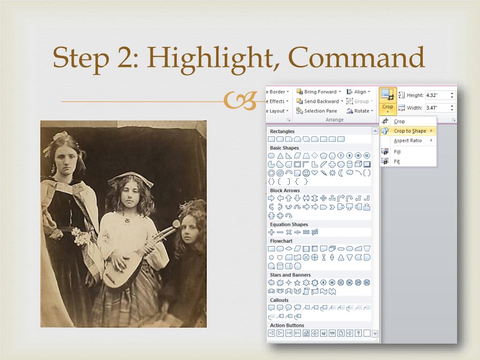Expand the Rotate dropdown
The height and width of the screenshot is (360, 480).
click(372, 111)
